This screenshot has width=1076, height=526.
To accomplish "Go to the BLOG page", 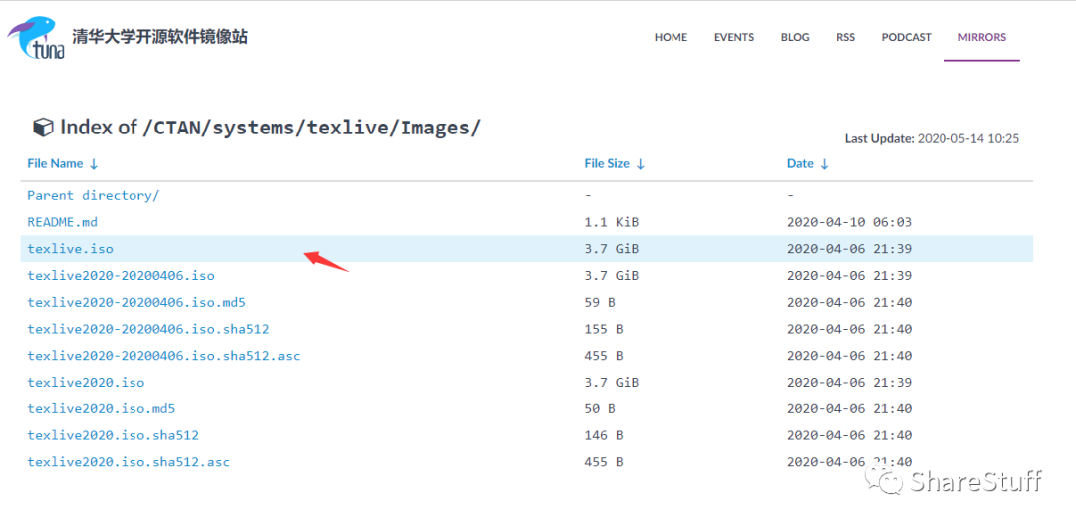I will tap(795, 37).
